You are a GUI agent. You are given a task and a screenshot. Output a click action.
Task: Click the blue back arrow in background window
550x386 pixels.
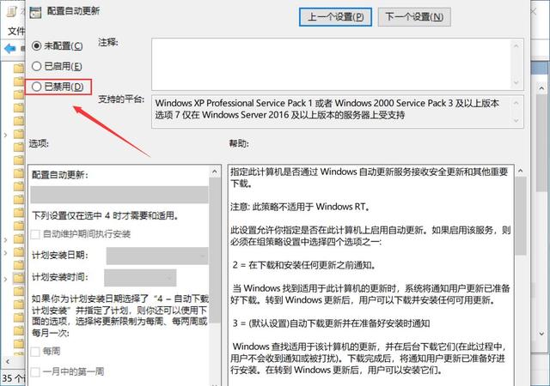[x=10, y=48]
